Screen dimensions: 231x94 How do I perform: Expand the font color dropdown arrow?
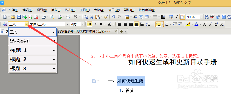[x=200, y=24]
